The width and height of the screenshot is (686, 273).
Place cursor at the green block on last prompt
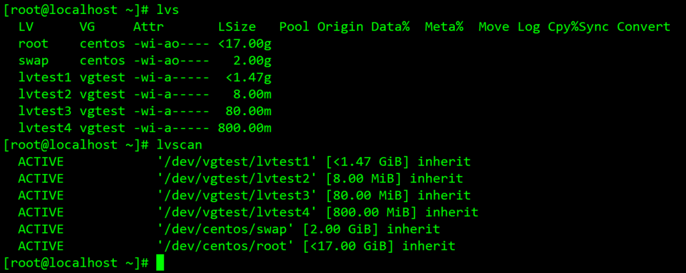160,262
